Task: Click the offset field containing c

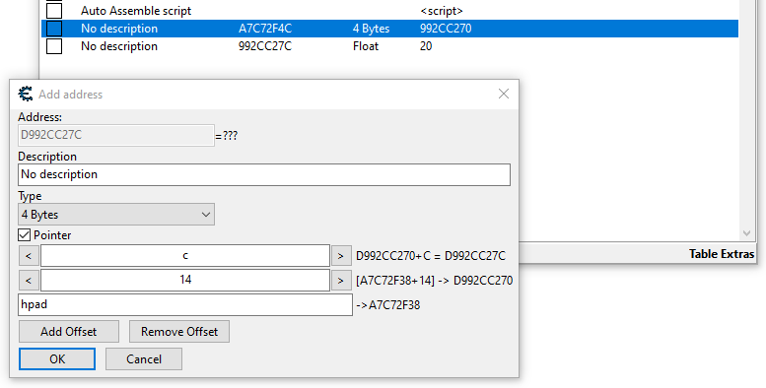Action: 185,256
